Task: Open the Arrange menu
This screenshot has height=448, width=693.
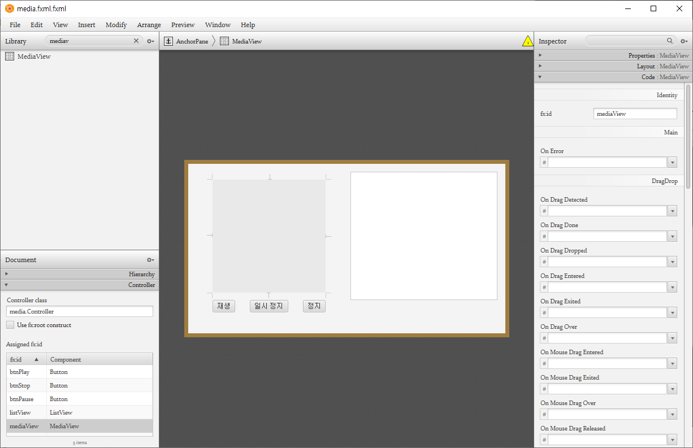Action: 149,25
